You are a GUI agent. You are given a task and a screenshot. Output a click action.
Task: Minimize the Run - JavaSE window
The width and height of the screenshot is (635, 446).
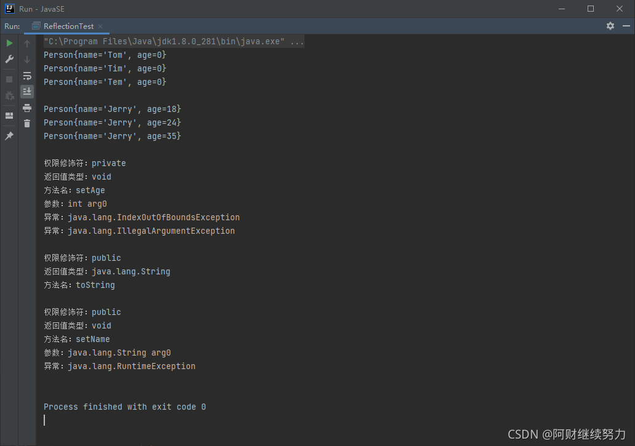(562, 9)
